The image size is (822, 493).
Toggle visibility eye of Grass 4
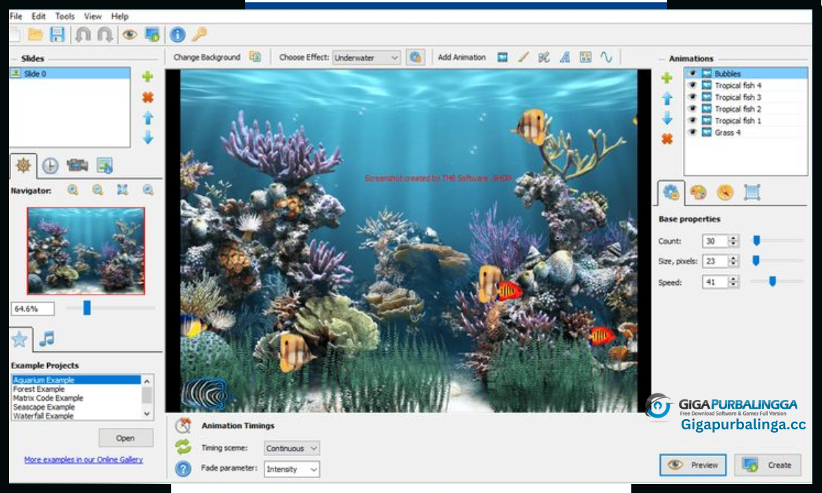(693, 132)
